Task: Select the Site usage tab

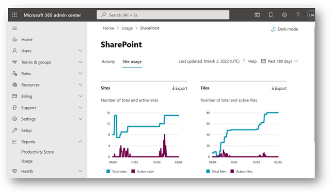Action: (132, 62)
